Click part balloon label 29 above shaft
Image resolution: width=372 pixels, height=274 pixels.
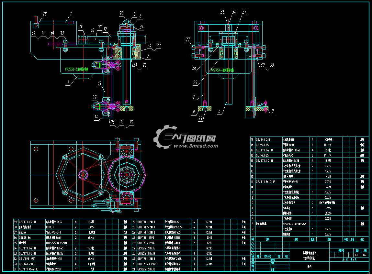(122, 13)
